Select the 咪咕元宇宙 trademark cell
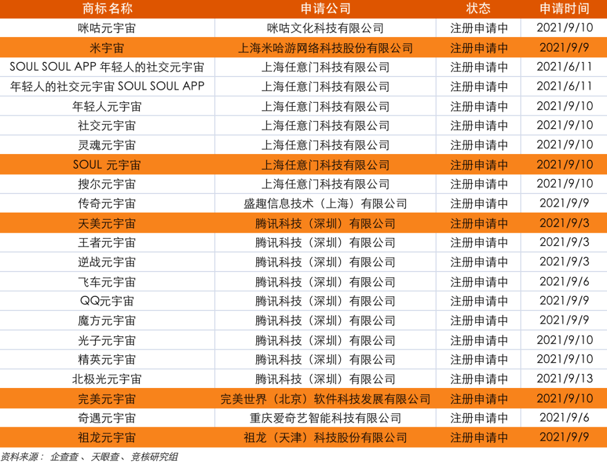607x465 pixels. (x=107, y=28)
